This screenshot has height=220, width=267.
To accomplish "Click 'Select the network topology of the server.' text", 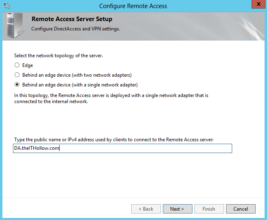I will [x=58, y=56].
